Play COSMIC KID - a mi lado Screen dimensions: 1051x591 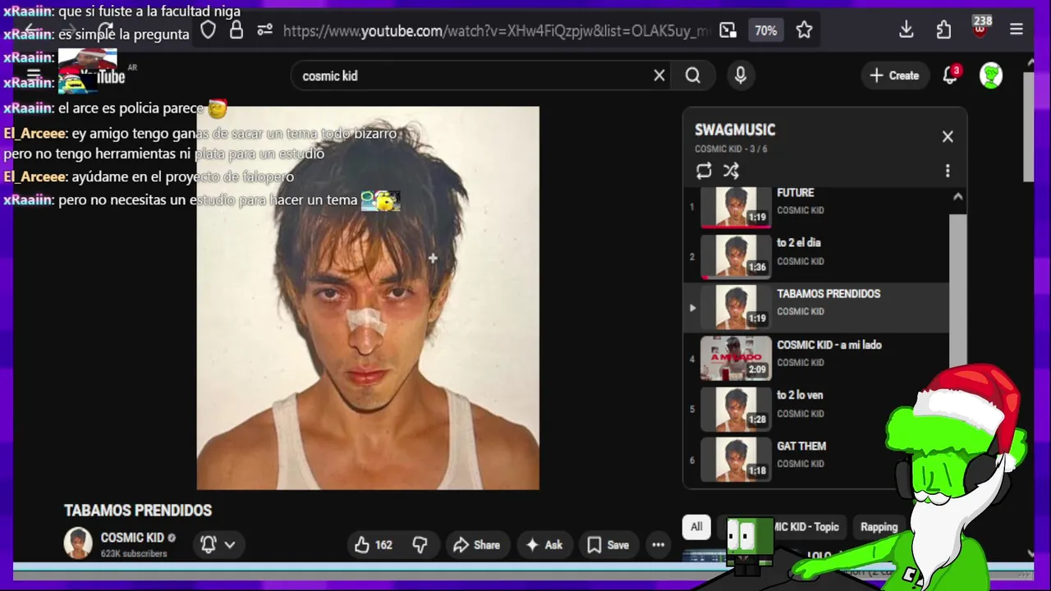(x=816, y=358)
